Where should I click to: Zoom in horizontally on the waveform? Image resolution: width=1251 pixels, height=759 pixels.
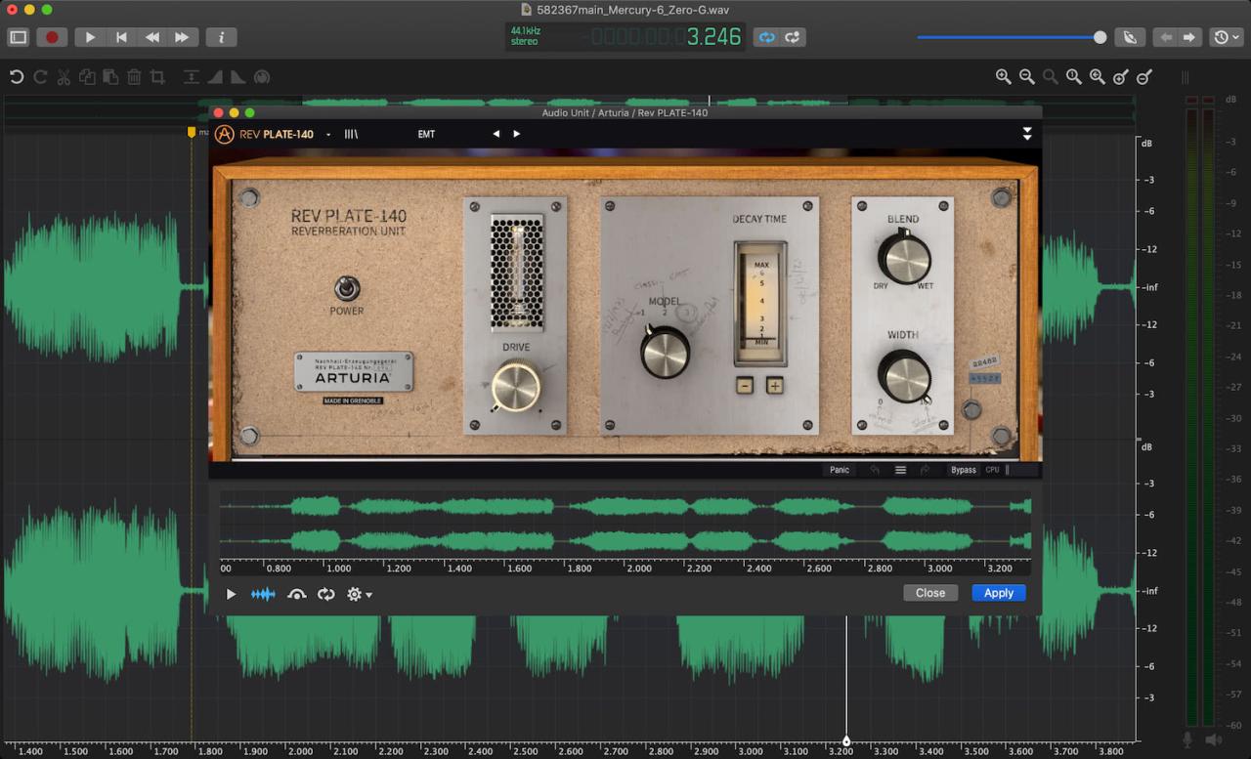1004,77
